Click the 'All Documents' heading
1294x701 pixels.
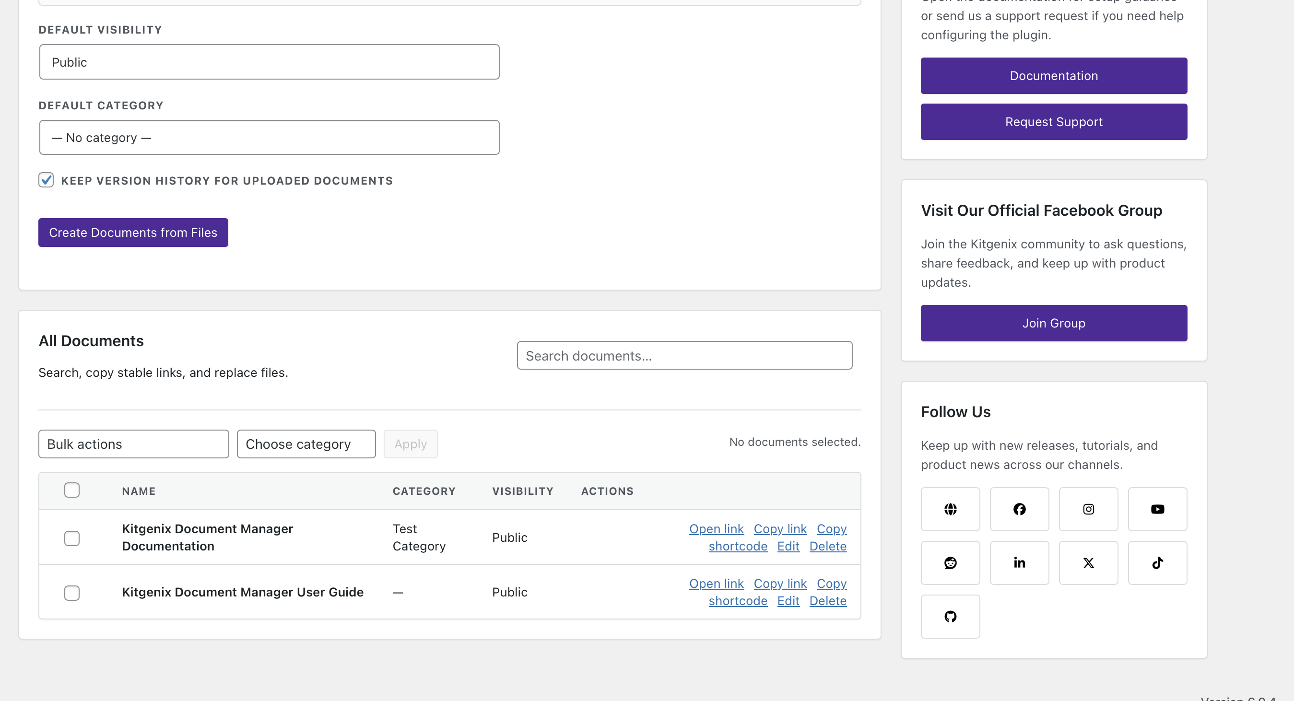point(91,341)
